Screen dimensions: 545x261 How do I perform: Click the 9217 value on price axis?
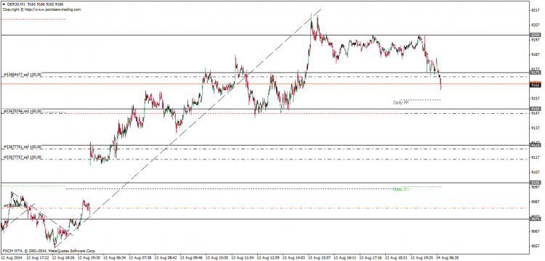tap(536, 10)
